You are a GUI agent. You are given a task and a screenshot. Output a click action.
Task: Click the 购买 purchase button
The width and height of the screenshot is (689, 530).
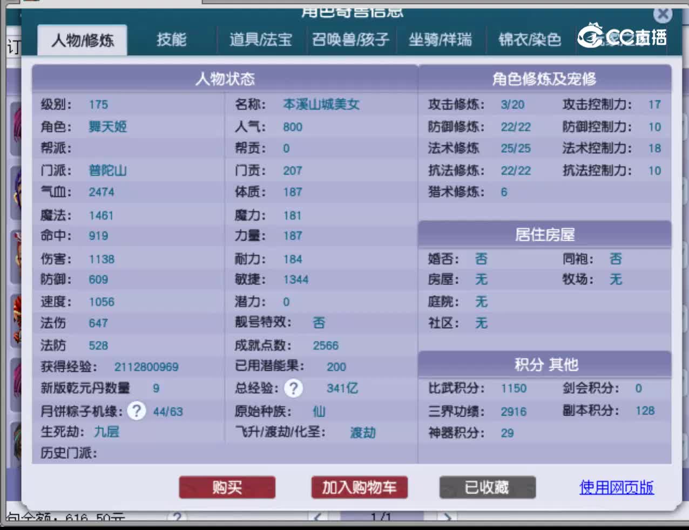(x=227, y=487)
